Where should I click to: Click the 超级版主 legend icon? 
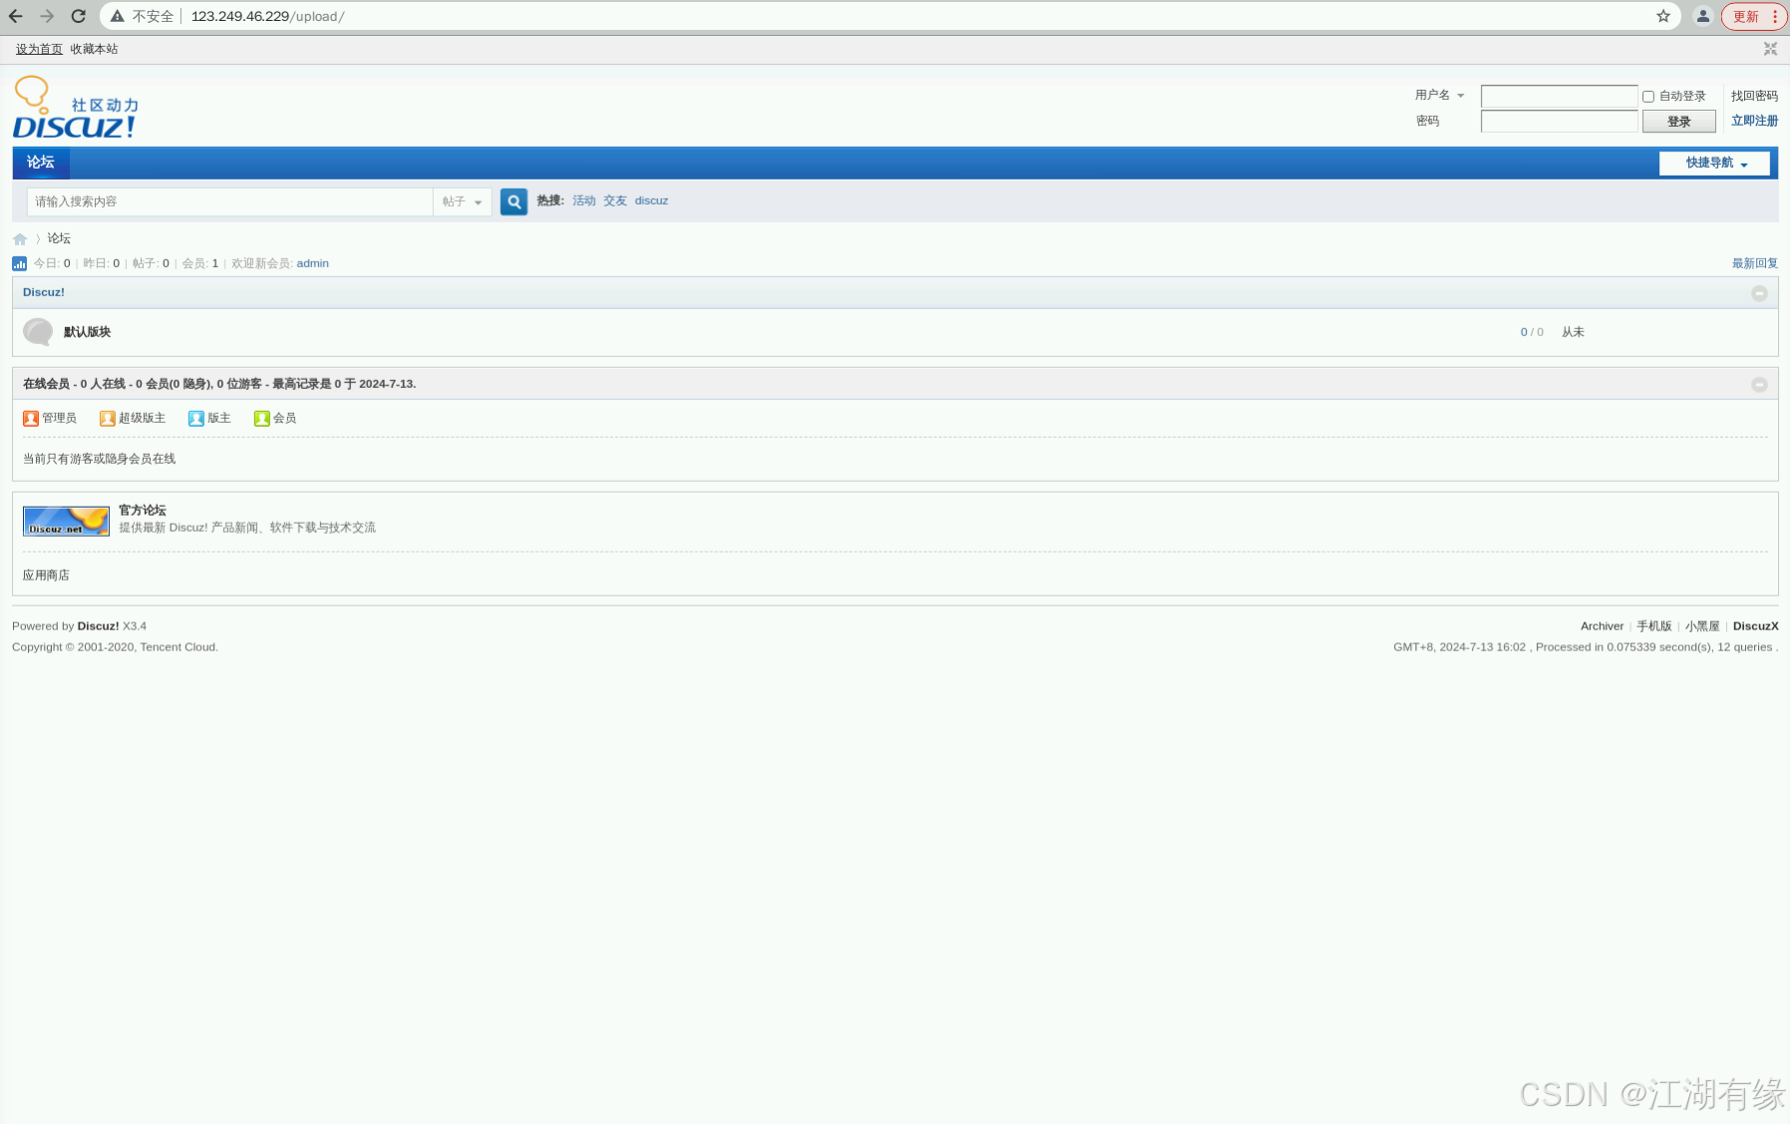pyautogui.click(x=108, y=418)
